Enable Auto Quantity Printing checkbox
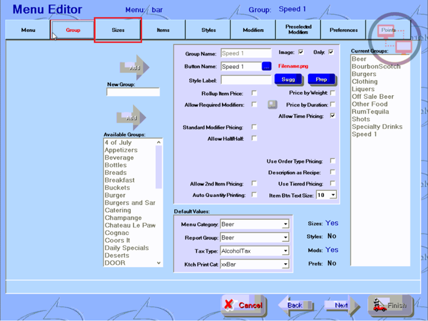The width and height of the screenshot is (428, 321). (x=254, y=194)
